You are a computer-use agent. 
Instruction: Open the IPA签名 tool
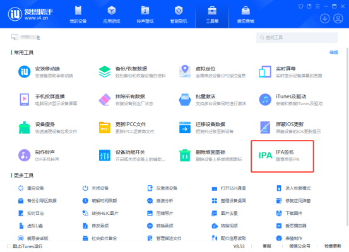click(282, 156)
